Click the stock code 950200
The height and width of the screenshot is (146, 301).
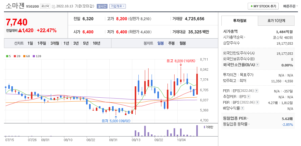(32, 6)
